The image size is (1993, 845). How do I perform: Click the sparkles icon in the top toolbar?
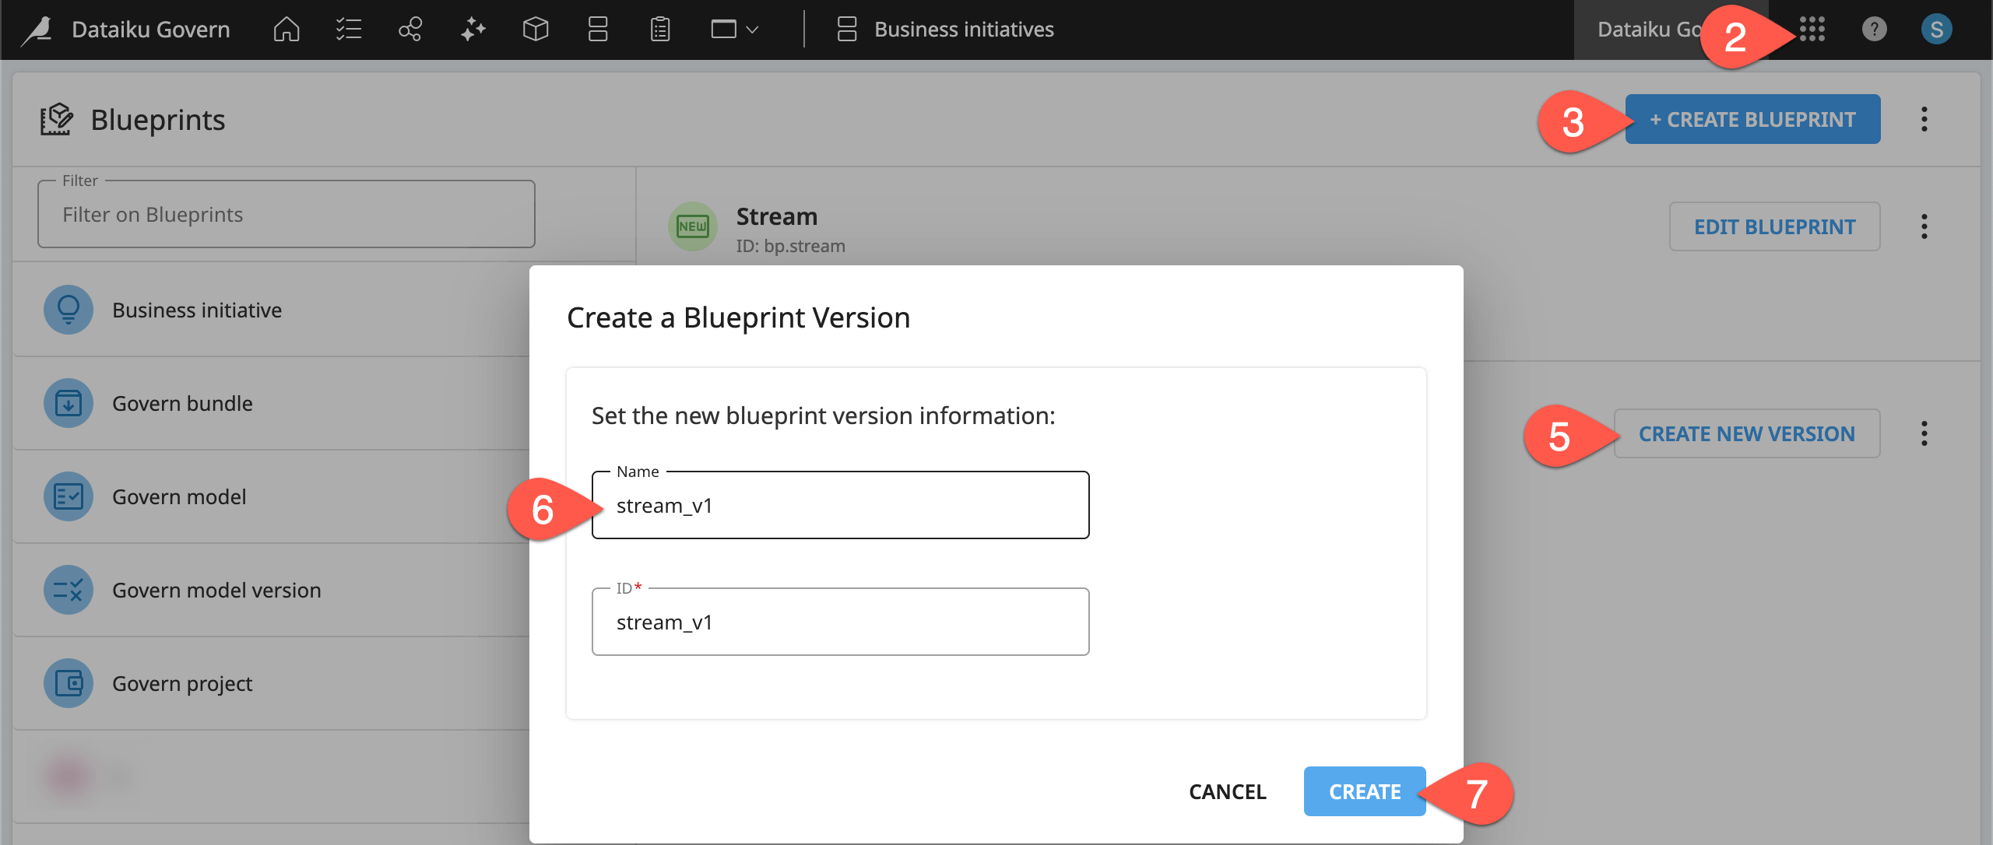pos(473,30)
